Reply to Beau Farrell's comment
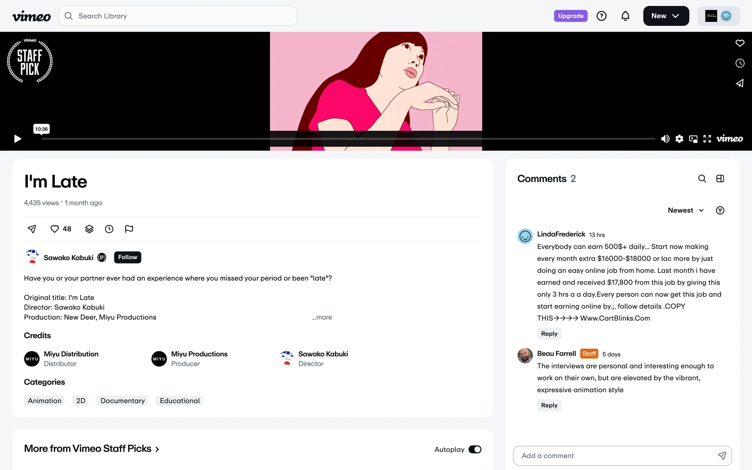Screen dimensions: 752x470 [549, 405]
